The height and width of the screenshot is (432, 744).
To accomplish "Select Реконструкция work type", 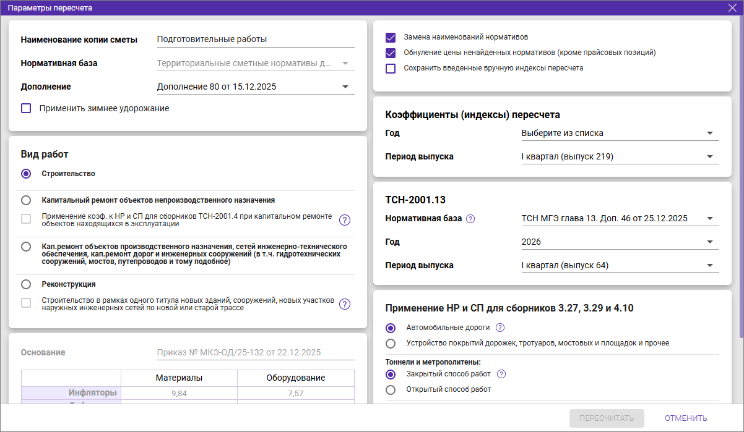I will pos(26,285).
